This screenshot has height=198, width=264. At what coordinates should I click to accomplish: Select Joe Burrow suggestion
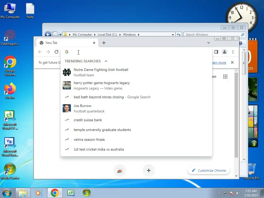136,109
